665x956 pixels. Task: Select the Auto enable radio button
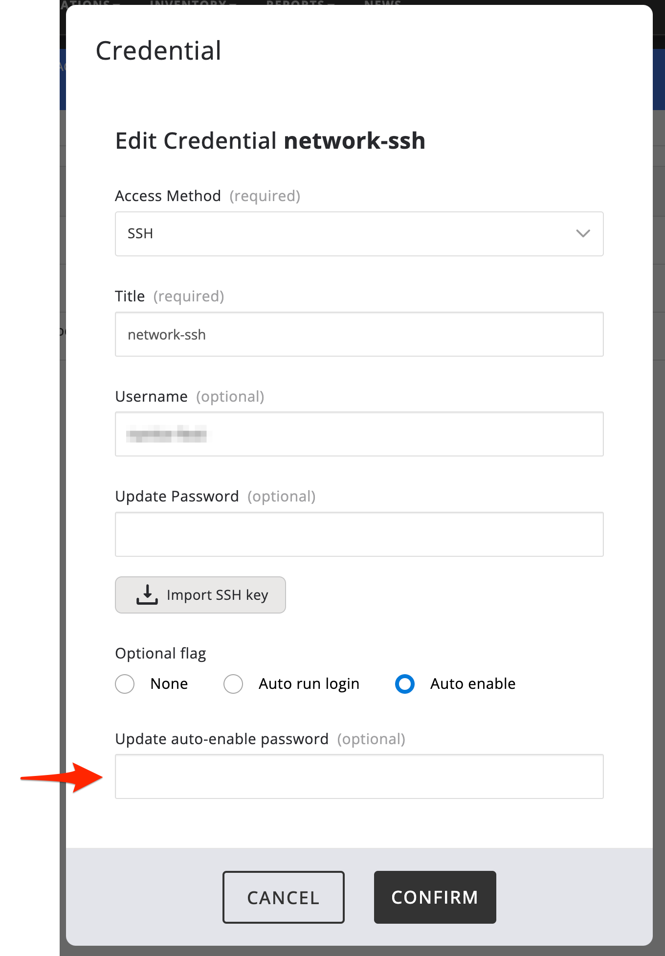405,684
